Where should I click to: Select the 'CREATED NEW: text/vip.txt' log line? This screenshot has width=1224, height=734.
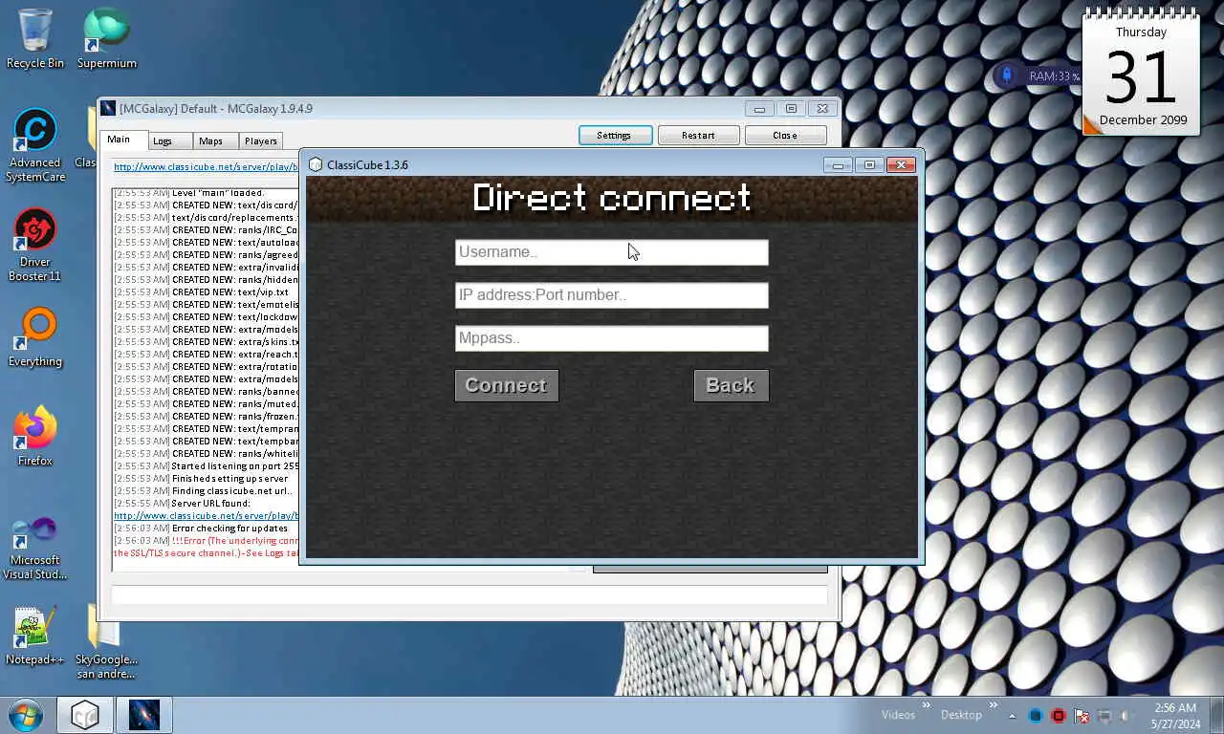201,292
